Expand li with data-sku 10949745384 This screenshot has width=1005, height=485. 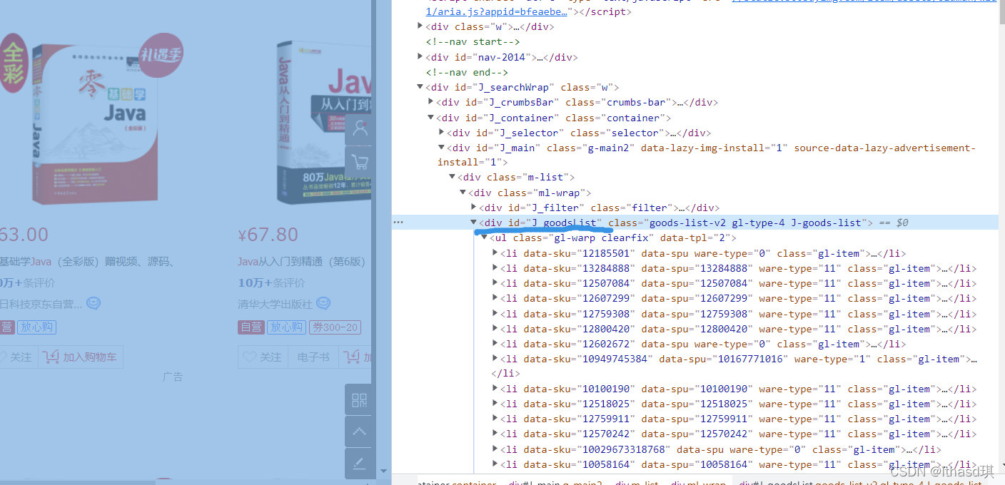tap(495, 359)
